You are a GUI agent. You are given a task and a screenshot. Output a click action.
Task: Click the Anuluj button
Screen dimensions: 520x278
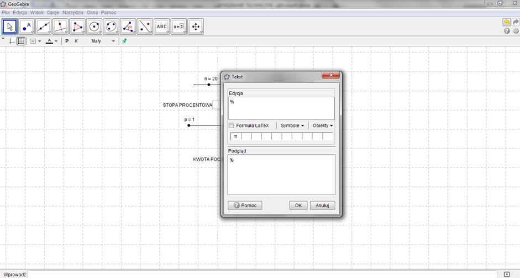(x=322, y=206)
